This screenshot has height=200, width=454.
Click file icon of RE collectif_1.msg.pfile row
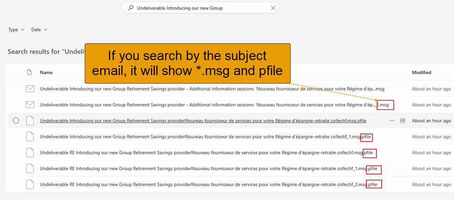[x=30, y=169]
